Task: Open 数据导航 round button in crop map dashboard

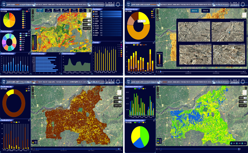Action: pyautogui.click(x=128, y=82)
